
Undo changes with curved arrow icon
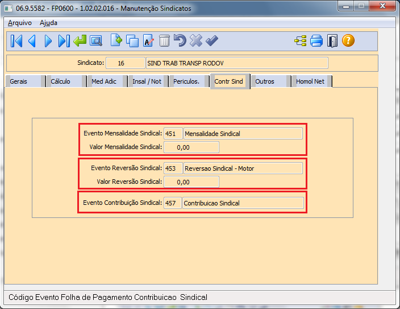[180, 40]
